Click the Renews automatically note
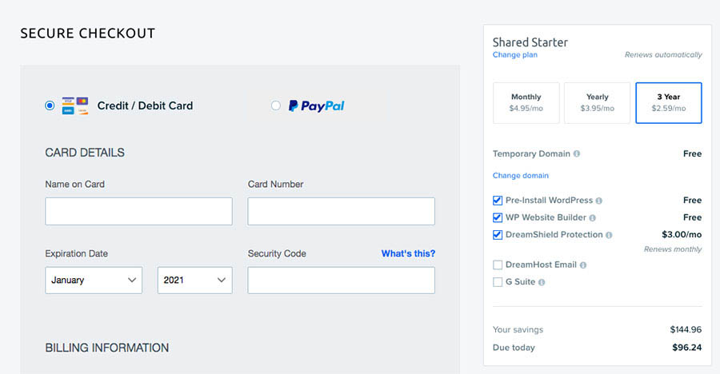The height and width of the screenshot is (374, 720). (x=663, y=54)
